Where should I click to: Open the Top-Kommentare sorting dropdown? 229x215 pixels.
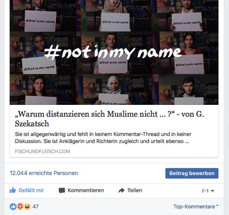pyautogui.click(x=196, y=207)
